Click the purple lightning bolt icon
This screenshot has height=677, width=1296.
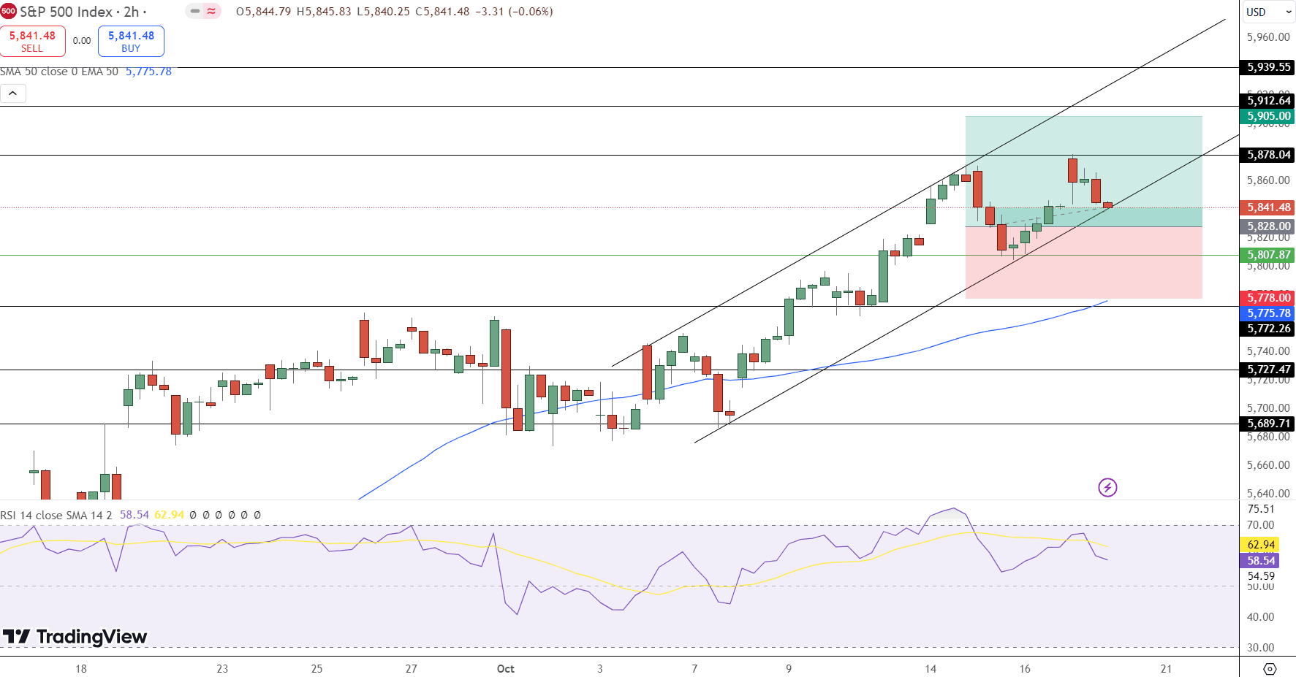[x=1107, y=487]
